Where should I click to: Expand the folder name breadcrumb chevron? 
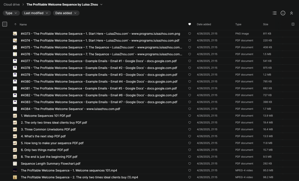(x=101, y=5)
